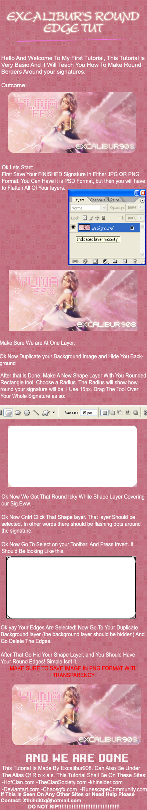The width and height of the screenshot is (147, 810).
Task: Create a new layer group folder
Action: pos(115,261)
